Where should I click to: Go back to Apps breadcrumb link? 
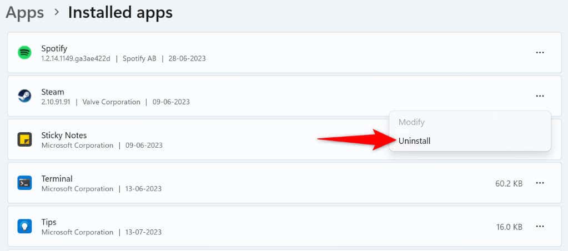[25, 13]
